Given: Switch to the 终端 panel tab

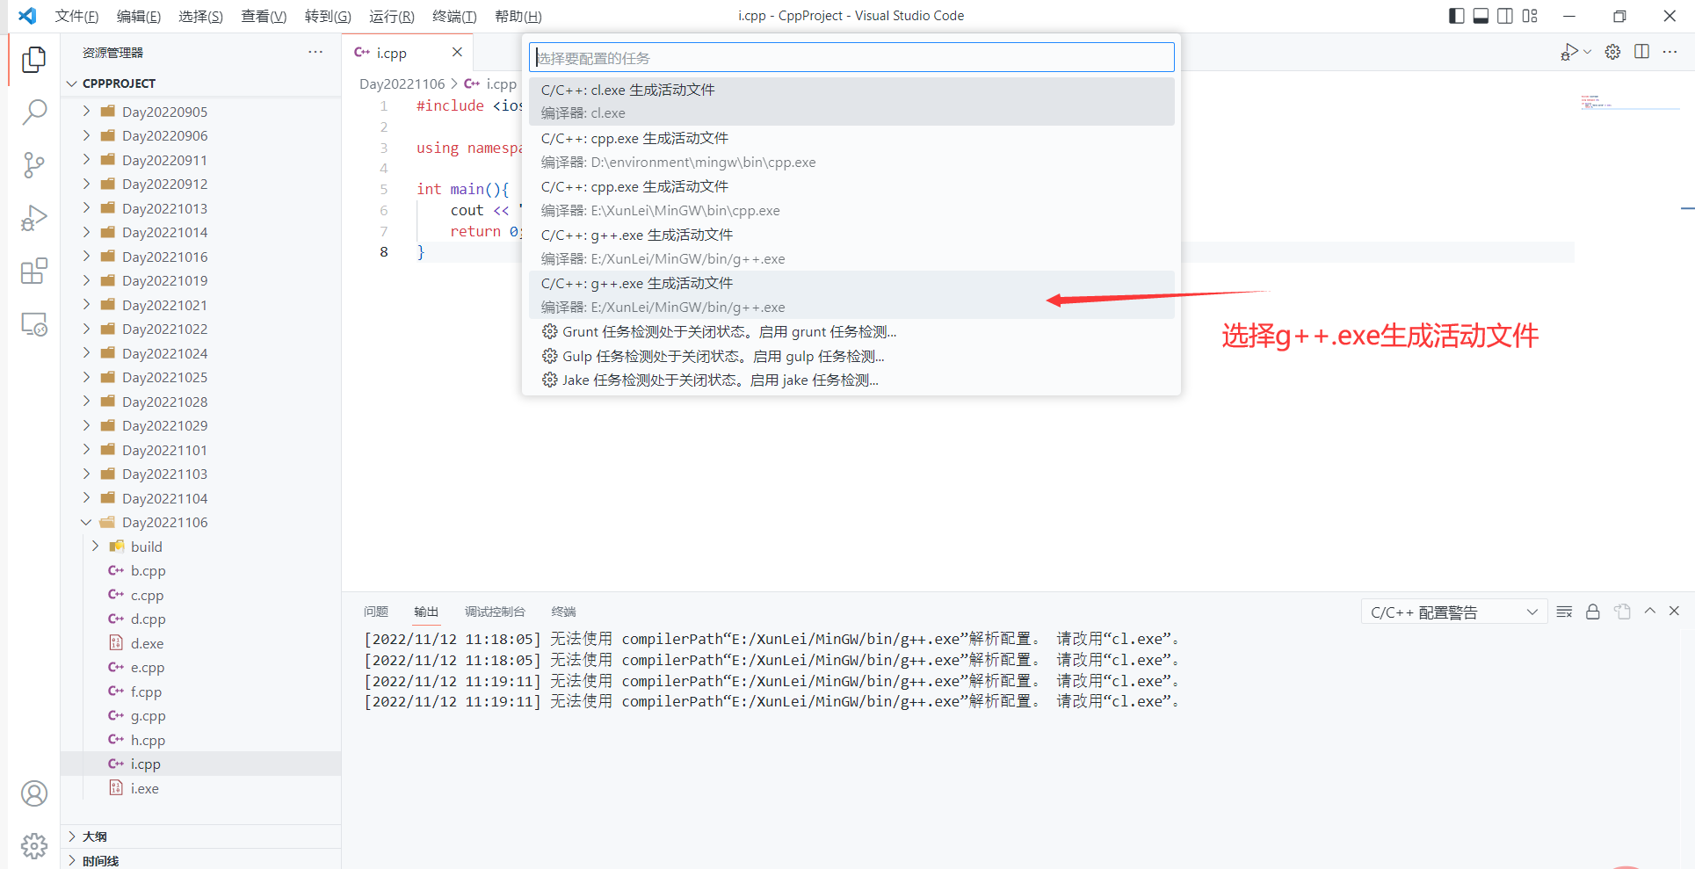Looking at the screenshot, I should (x=563, y=612).
